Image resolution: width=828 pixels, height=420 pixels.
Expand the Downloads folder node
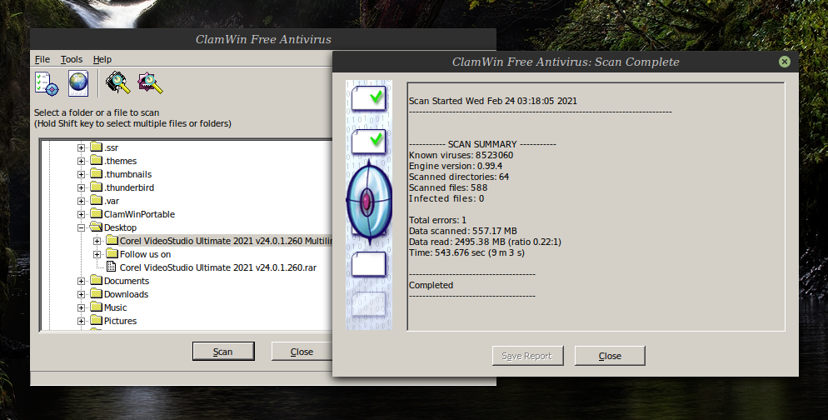pos(81,294)
